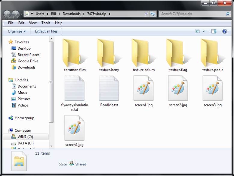Go to Bill in the breadcrumb
The height and width of the screenshot is (176, 234).
point(54,14)
